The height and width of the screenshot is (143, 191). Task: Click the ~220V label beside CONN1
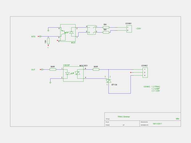(138, 29)
